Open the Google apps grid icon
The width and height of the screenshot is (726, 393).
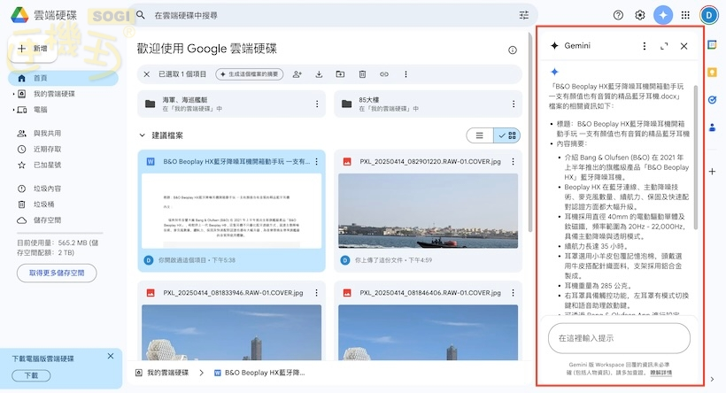pos(686,15)
